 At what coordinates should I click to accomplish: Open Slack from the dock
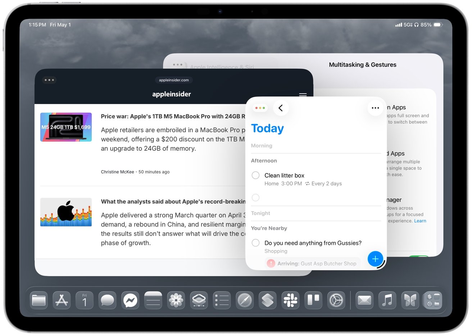(x=290, y=300)
